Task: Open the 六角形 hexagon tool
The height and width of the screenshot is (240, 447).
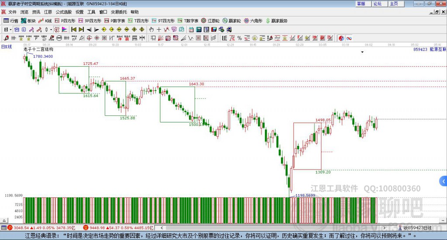Action: [x=253, y=21]
